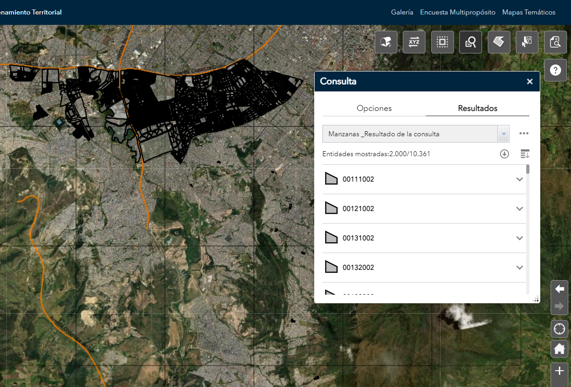This screenshot has height=387, width=571.
Task: Open the mailbox icon tool
Action: (x=386, y=42)
